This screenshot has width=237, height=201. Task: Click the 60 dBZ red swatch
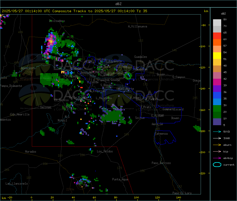tap(217, 36)
